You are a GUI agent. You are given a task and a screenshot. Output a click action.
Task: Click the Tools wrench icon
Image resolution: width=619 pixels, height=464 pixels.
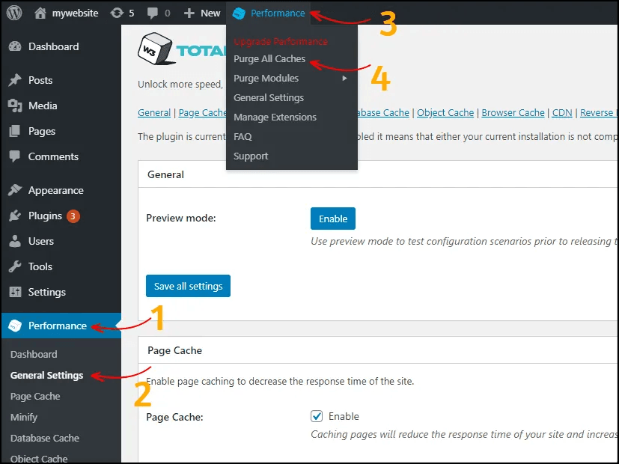point(15,266)
